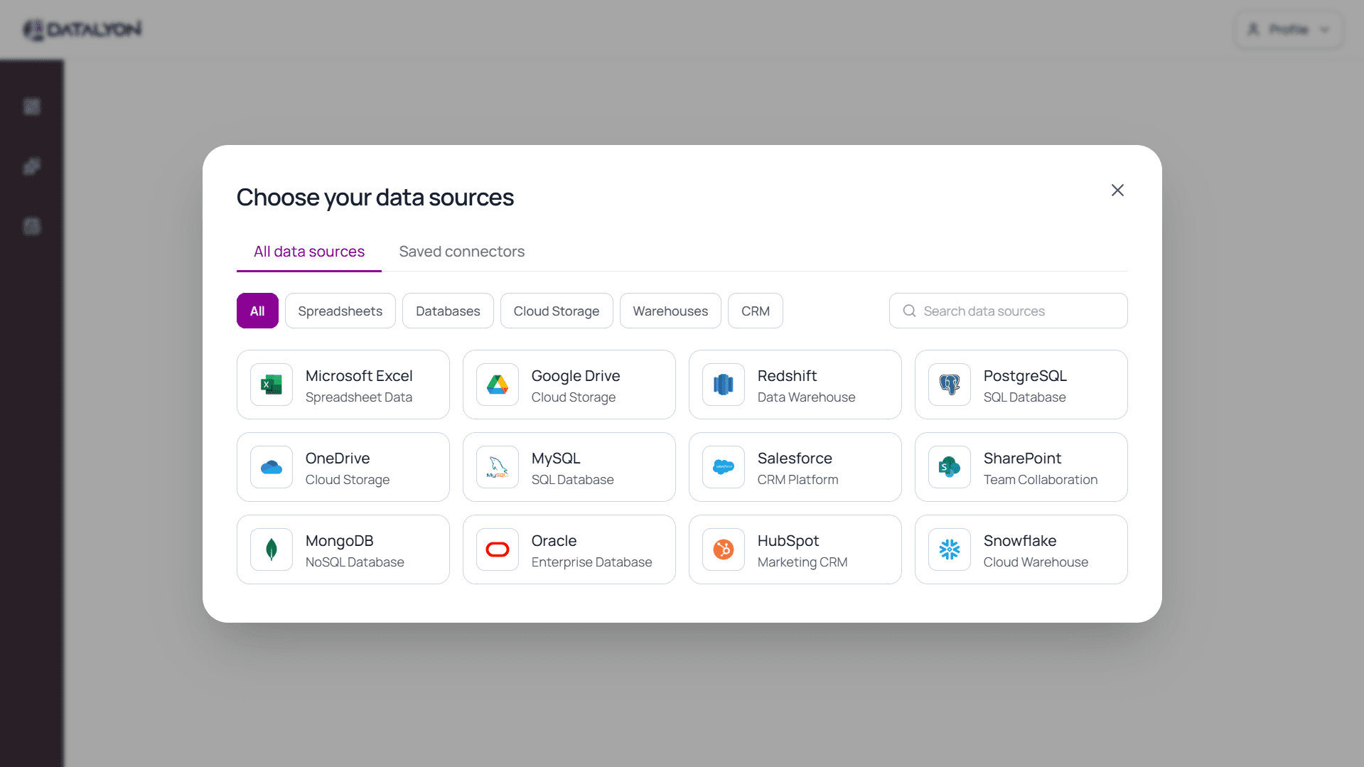The image size is (1364, 767).
Task: Open the third sidebar icon
Action: click(32, 226)
